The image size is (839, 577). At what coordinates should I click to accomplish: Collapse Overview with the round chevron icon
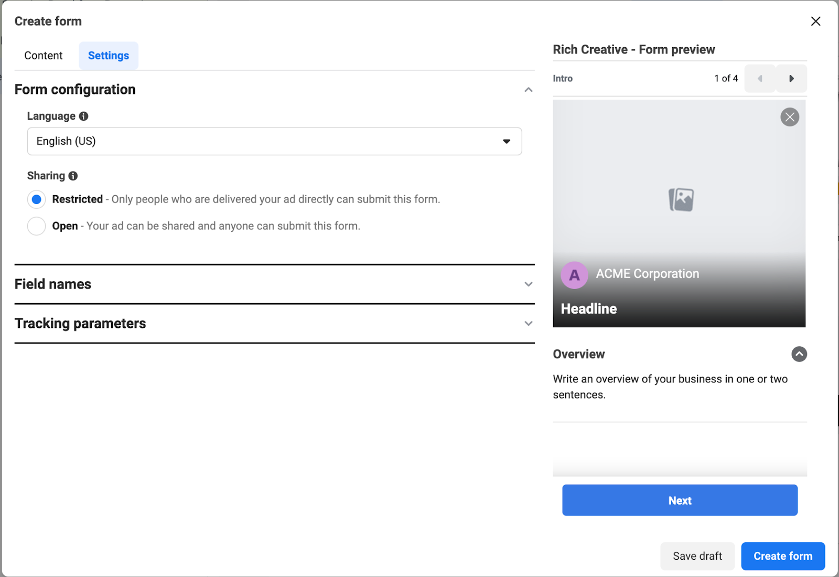click(799, 354)
